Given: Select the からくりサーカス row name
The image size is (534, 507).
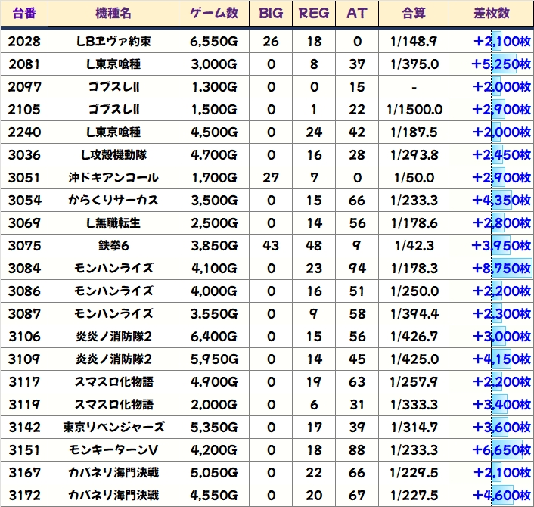Looking at the screenshot, I should (x=113, y=201).
